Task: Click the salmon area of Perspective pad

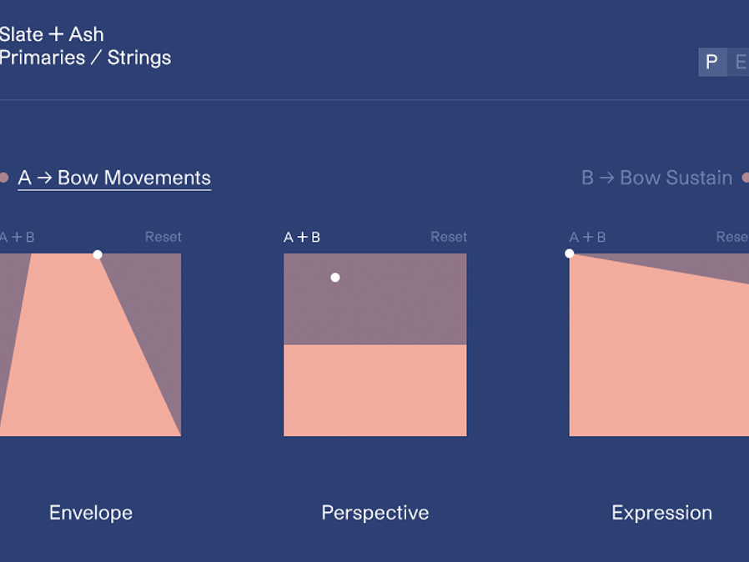Action: point(375,390)
